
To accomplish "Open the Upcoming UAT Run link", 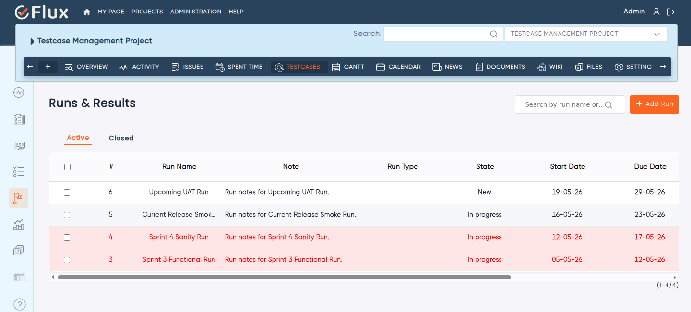I will coord(179,192).
